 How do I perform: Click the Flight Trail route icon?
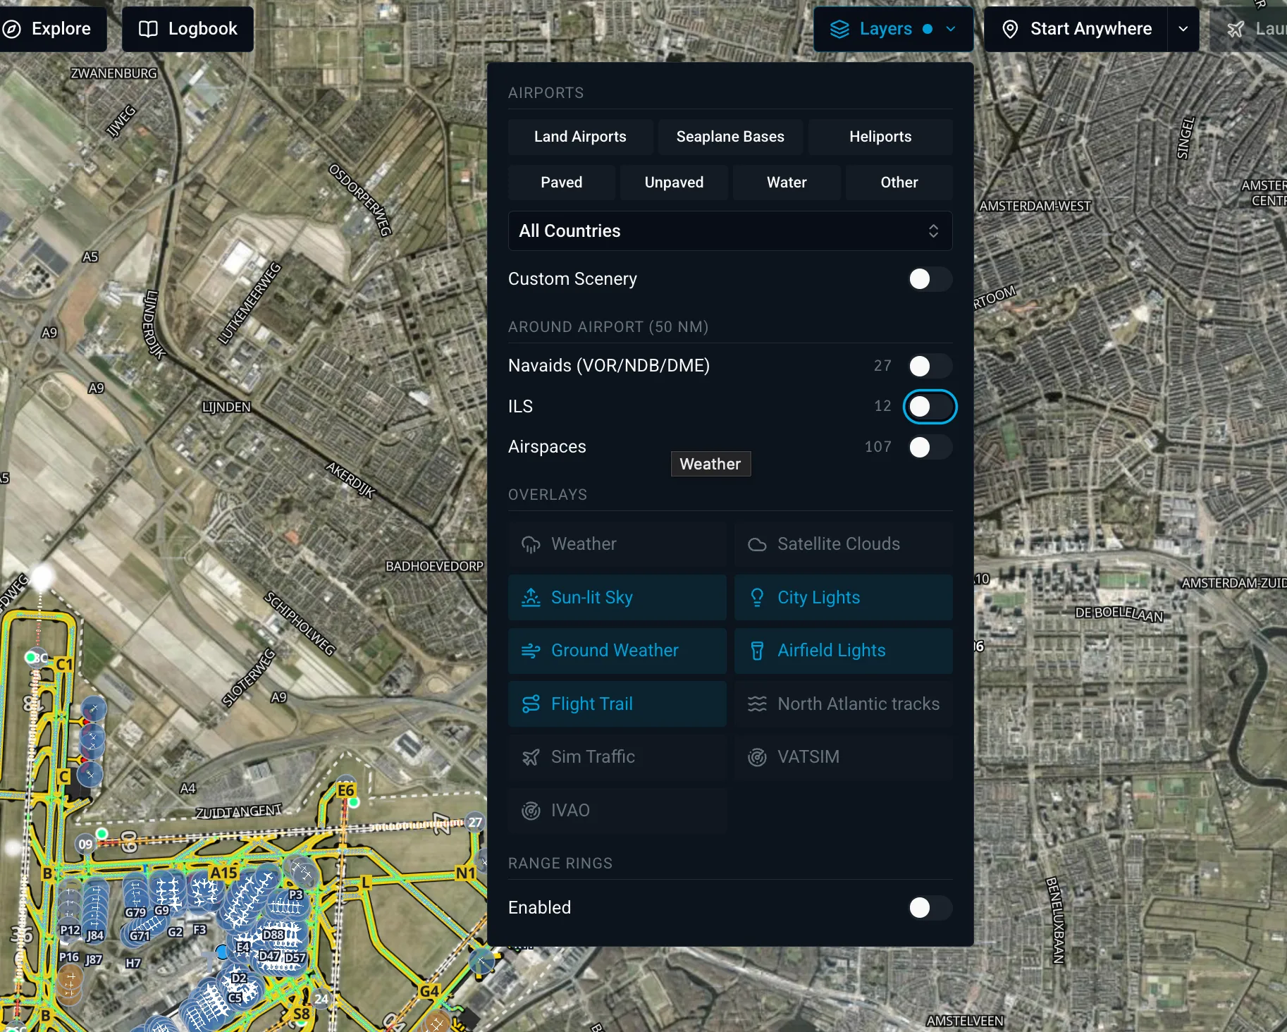pos(531,704)
